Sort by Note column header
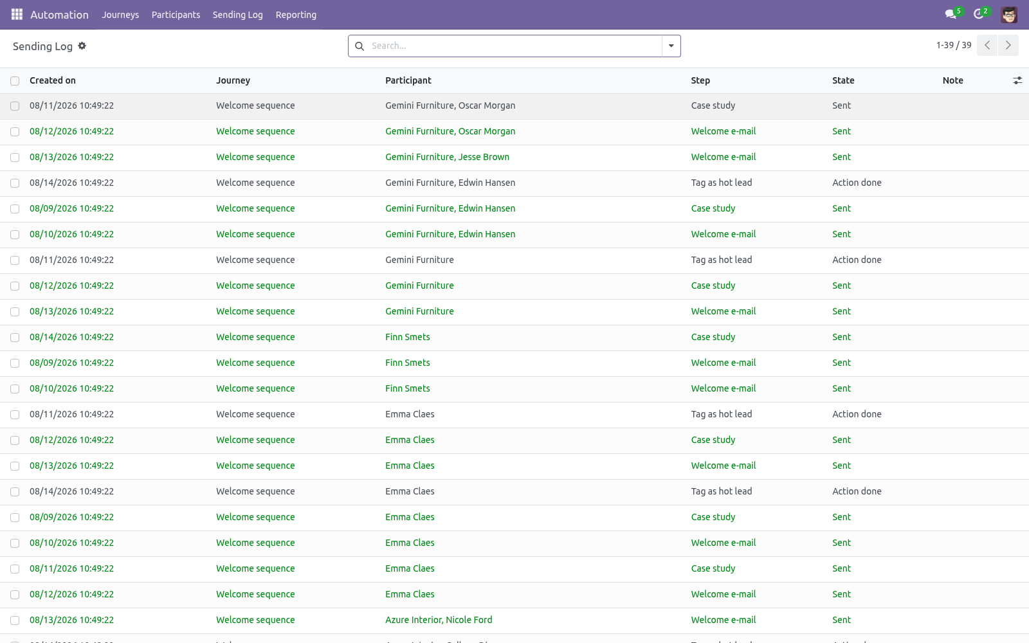Image resolution: width=1029 pixels, height=643 pixels. (x=953, y=80)
